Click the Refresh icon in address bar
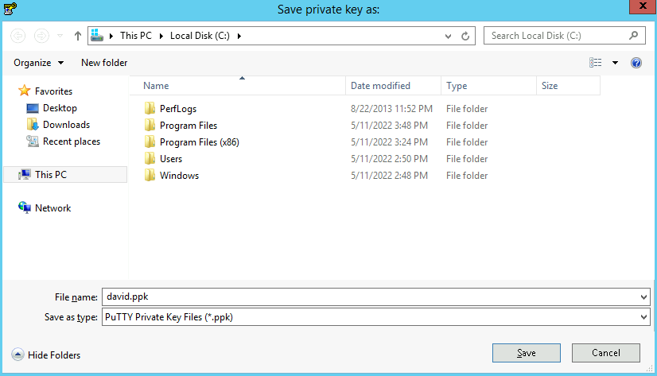The image size is (657, 376). (466, 36)
